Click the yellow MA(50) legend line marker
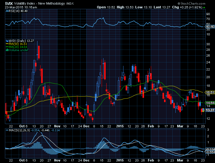 point(7,44)
